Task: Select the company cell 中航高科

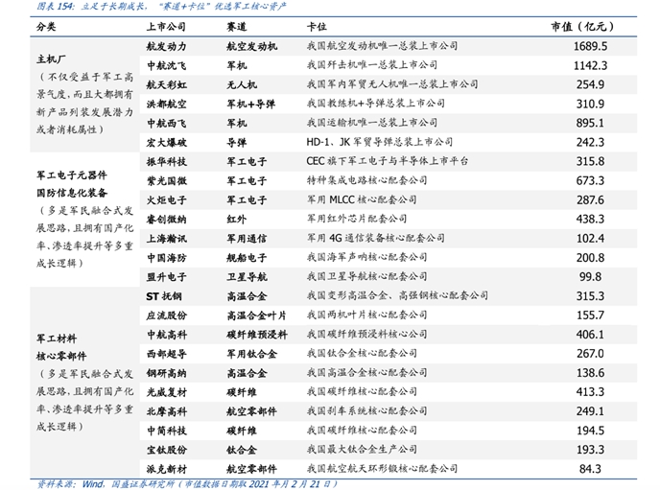Action: tap(166, 335)
